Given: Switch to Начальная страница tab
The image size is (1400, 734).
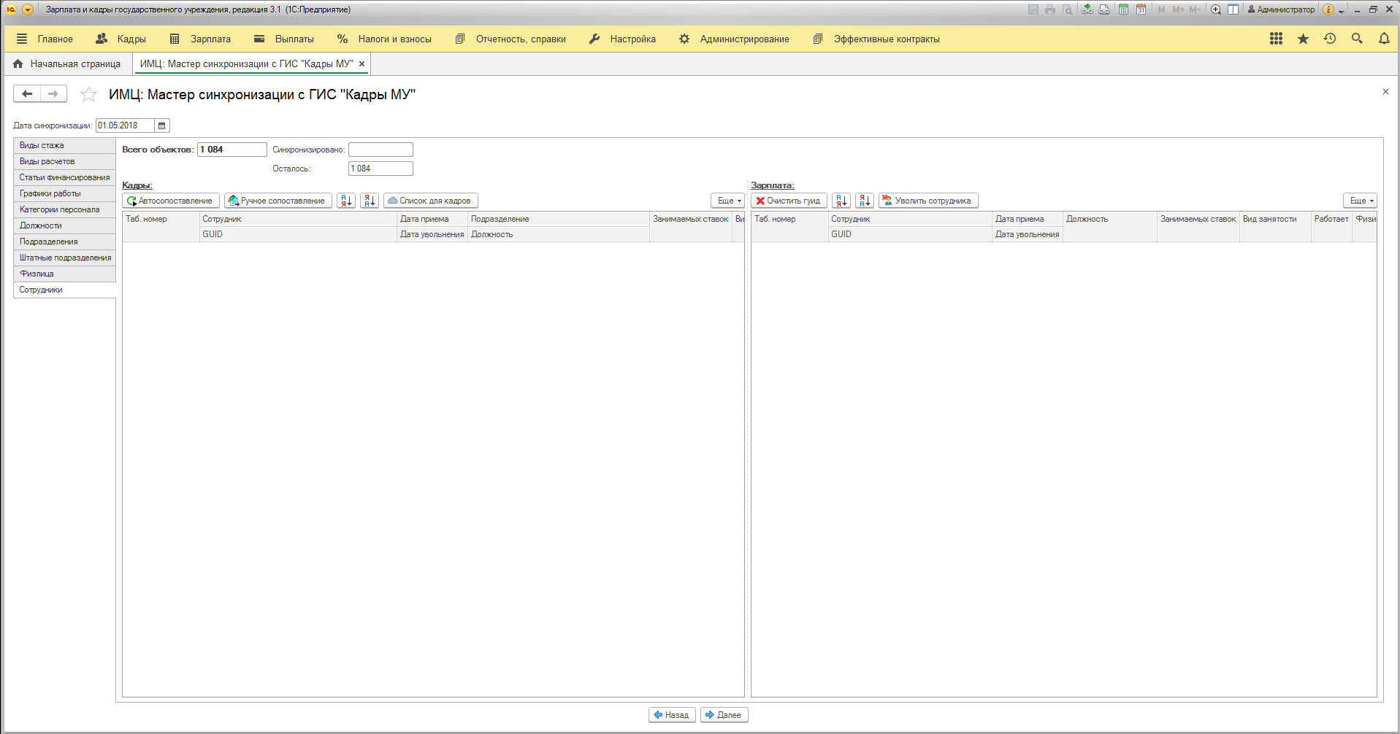Looking at the screenshot, I should [67, 64].
